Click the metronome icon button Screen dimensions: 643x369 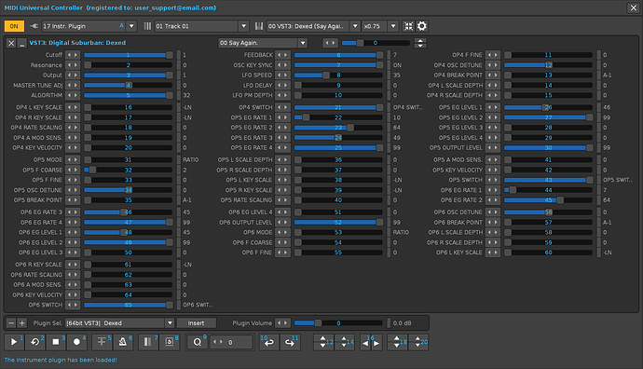pos(123,342)
